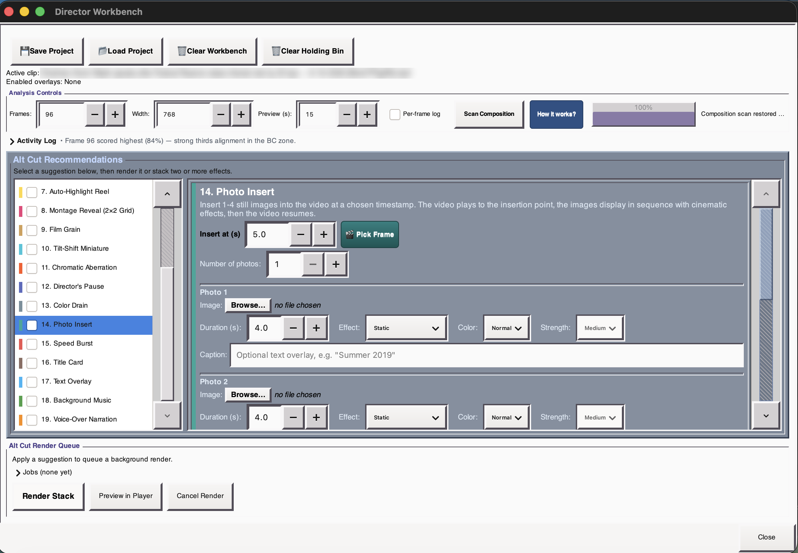Click detail panel scroll up arrow
Viewport: 798px width, 553px height.
point(766,194)
